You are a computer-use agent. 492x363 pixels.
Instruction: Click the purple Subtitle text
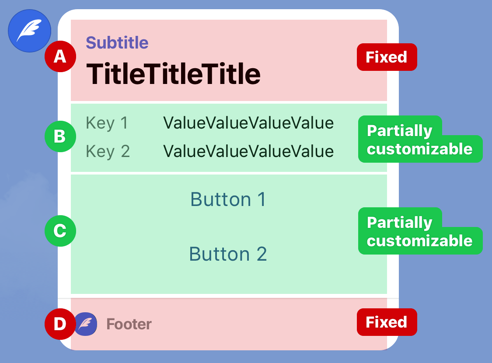coord(117,43)
